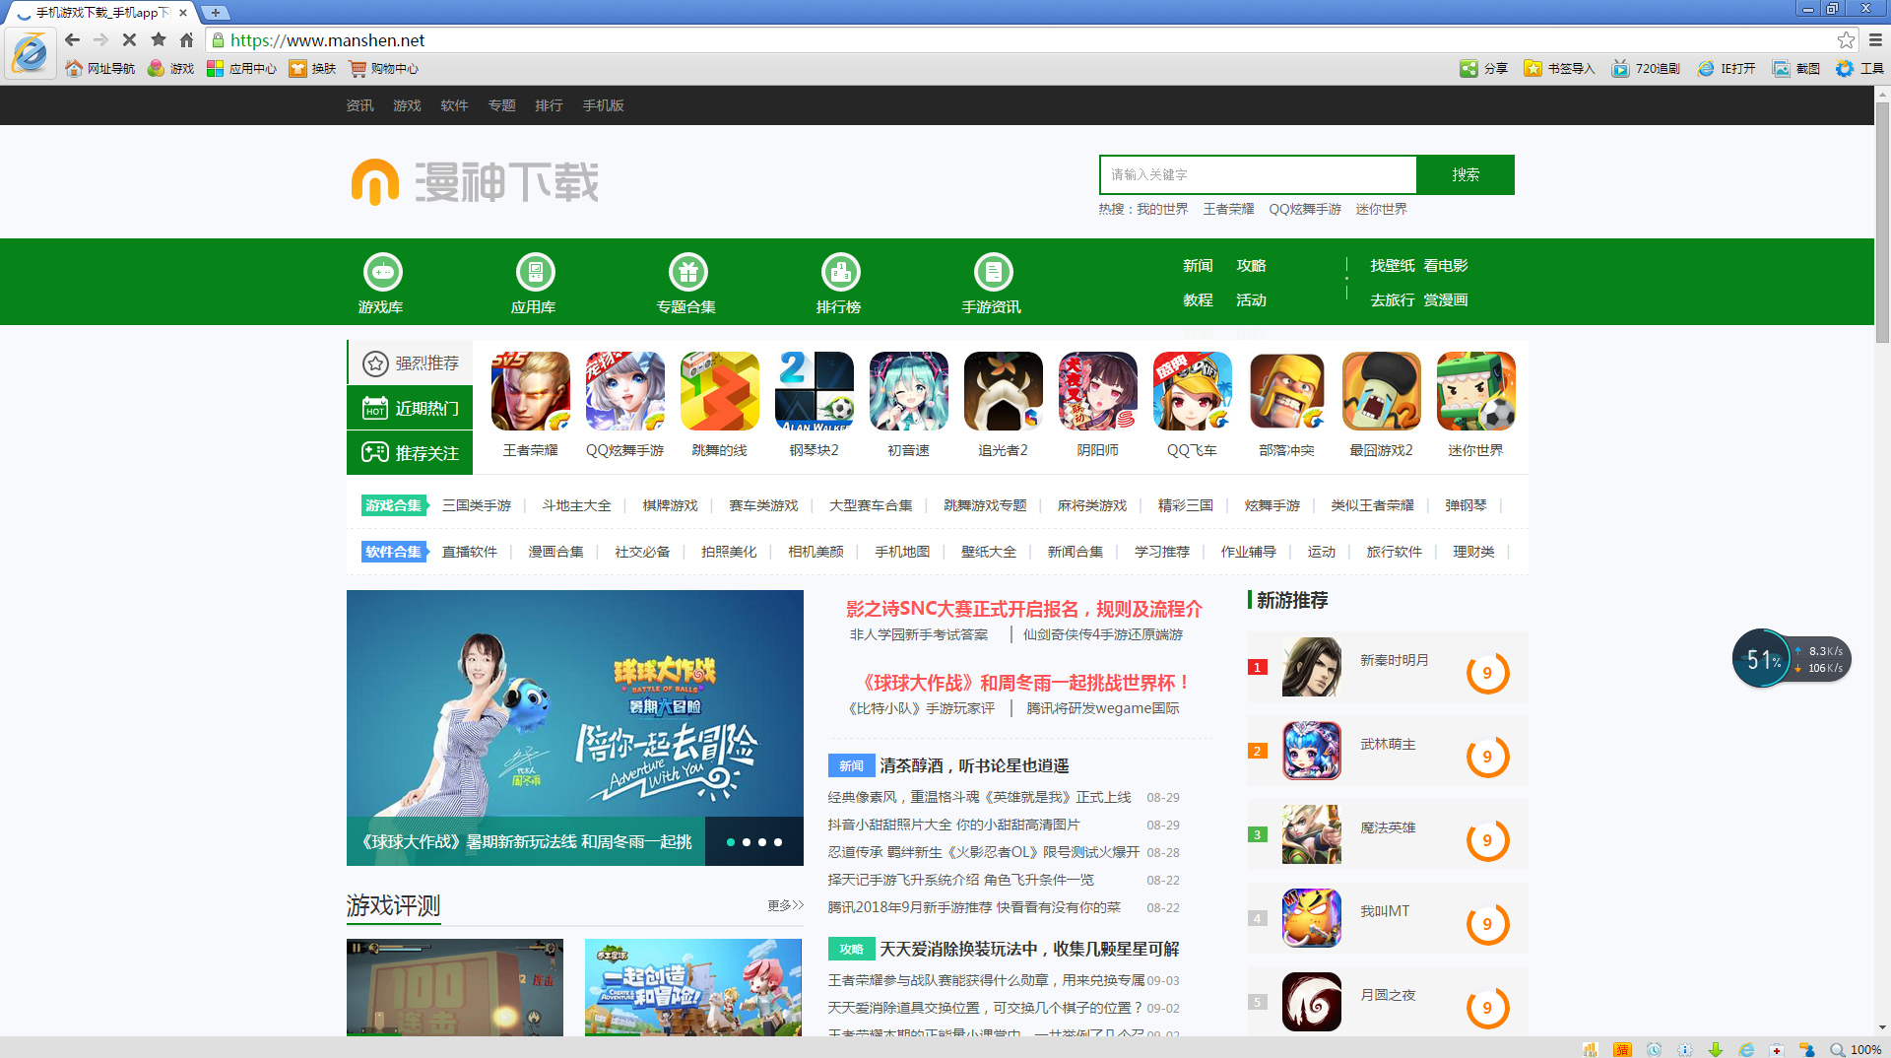The height and width of the screenshot is (1058, 1891).
Task: Open QQ飞车 game icon
Action: [x=1193, y=391]
